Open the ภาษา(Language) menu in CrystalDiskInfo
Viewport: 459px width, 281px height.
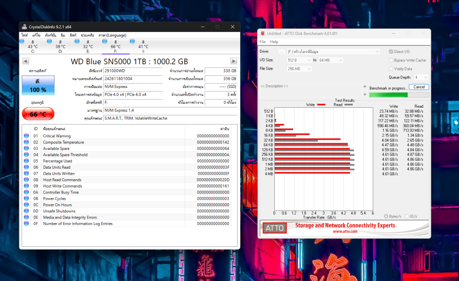coord(113,35)
